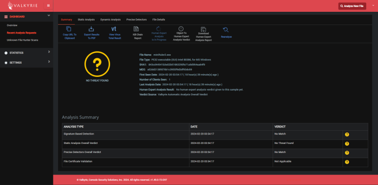Expand the Statistics section chevron
The image size is (378, 185).
pyautogui.click(x=49, y=52)
